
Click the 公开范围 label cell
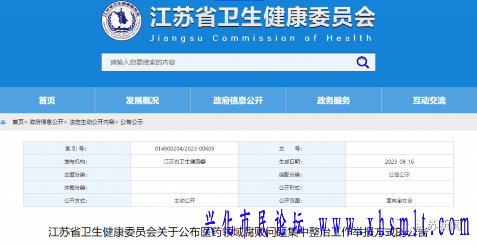click(292, 201)
